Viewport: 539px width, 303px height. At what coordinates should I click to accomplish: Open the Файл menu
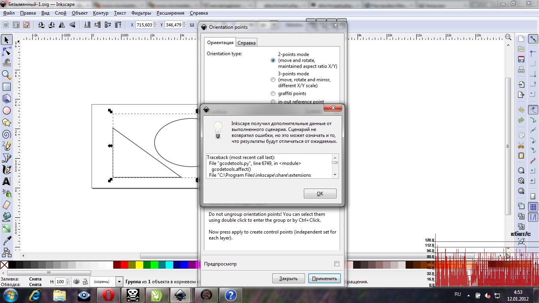(x=9, y=13)
